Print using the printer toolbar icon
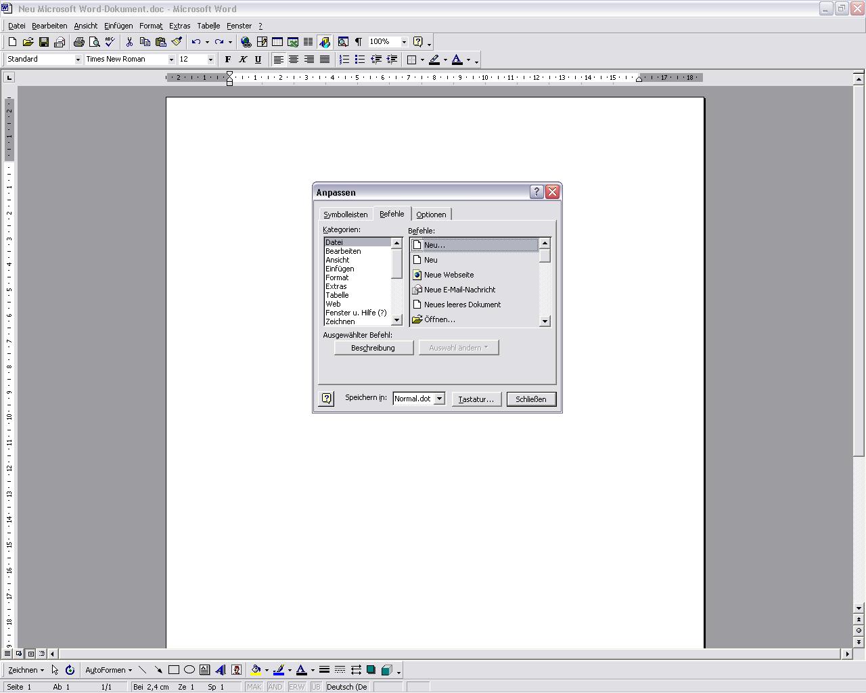This screenshot has height=693, width=866. click(79, 42)
